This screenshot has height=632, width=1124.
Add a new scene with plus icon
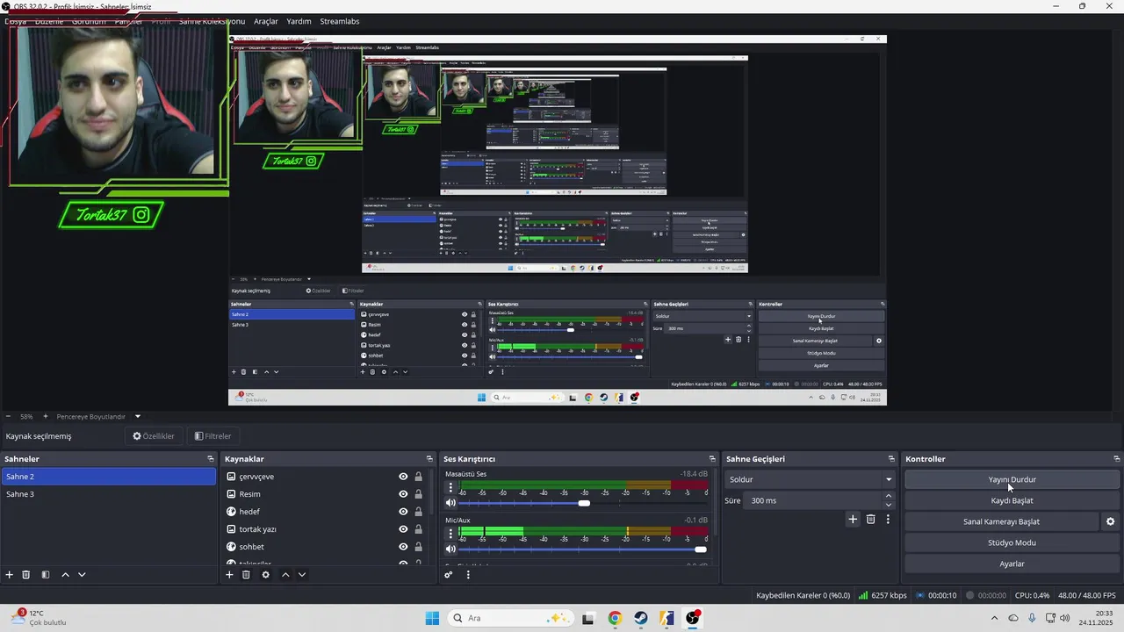[x=10, y=575]
